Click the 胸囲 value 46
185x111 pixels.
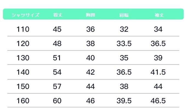tap(90, 101)
